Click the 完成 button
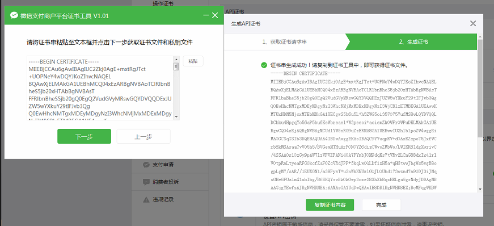This screenshot has height=226, width=494. (x=381, y=205)
